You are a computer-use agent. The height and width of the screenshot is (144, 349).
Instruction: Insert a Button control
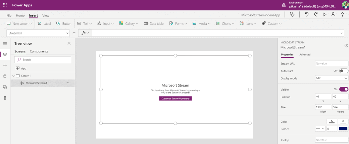64,23
